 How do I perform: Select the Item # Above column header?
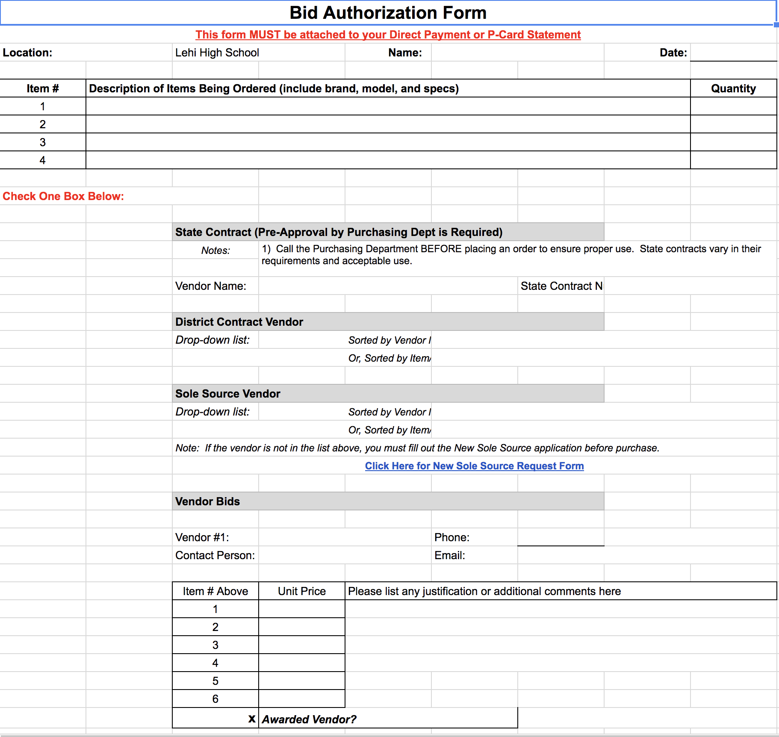(x=215, y=591)
